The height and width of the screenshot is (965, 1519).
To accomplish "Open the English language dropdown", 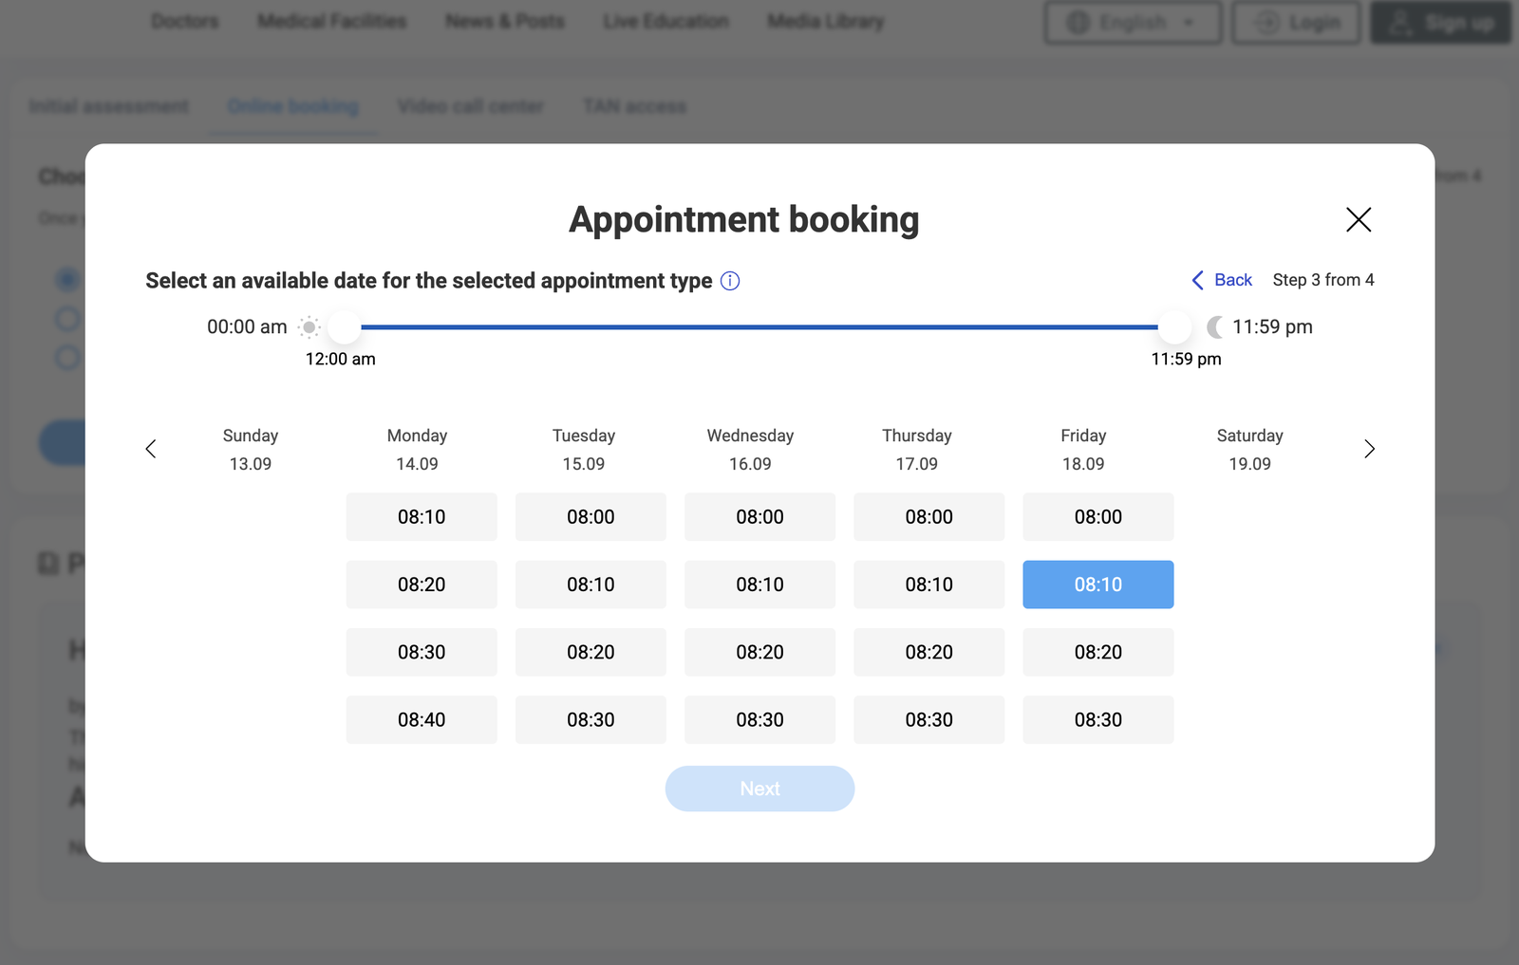I will click(x=1133, y=22).
